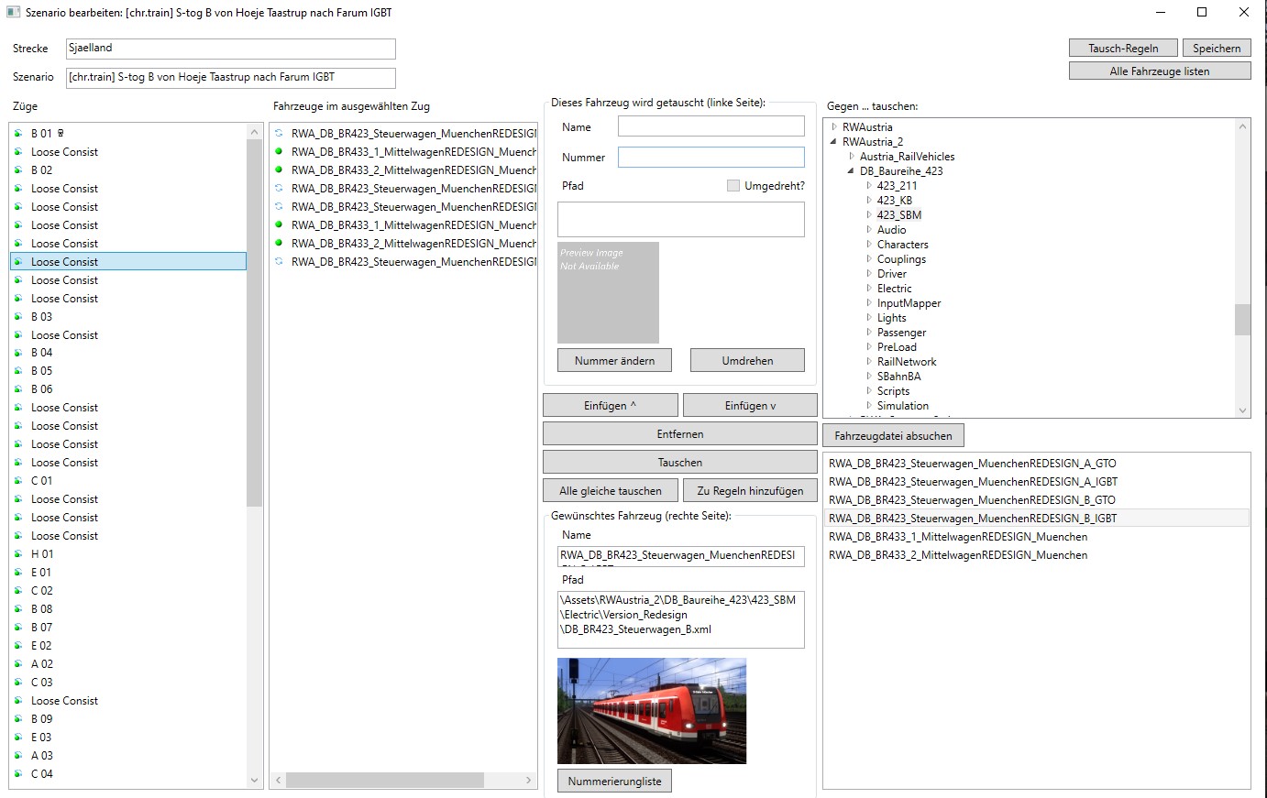Click the train icon next to A 02
Image resolution: width=1267 pixels, height=798 pixels.
coord(18,664)
